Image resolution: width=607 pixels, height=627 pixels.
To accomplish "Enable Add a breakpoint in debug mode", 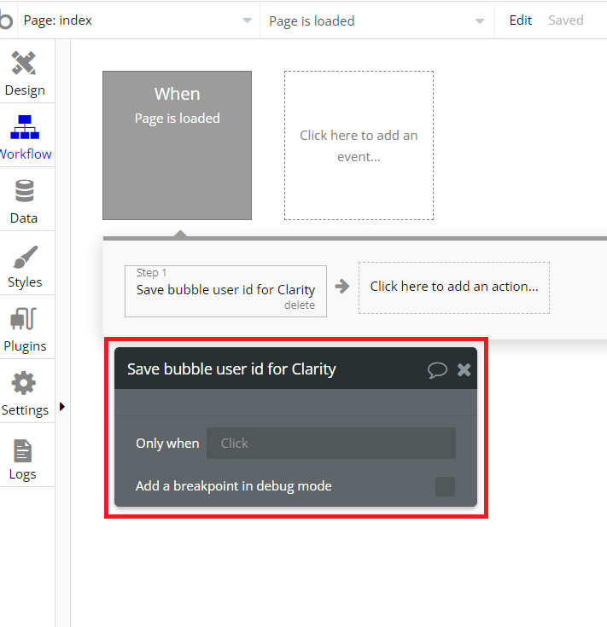I will [x=445, y=486].
